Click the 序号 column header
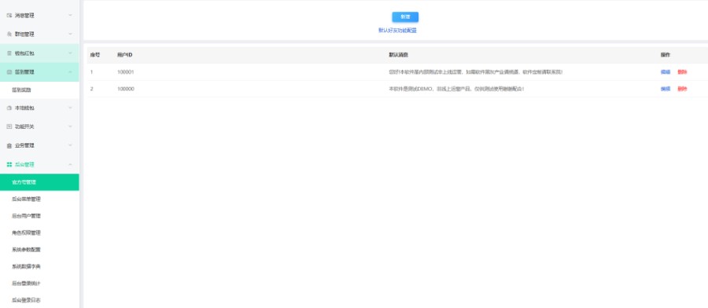This screenshot has width=708, height=308. click(x=95, y=55)
